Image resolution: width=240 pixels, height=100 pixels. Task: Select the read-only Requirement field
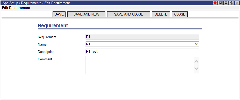(x=142, y=37)
